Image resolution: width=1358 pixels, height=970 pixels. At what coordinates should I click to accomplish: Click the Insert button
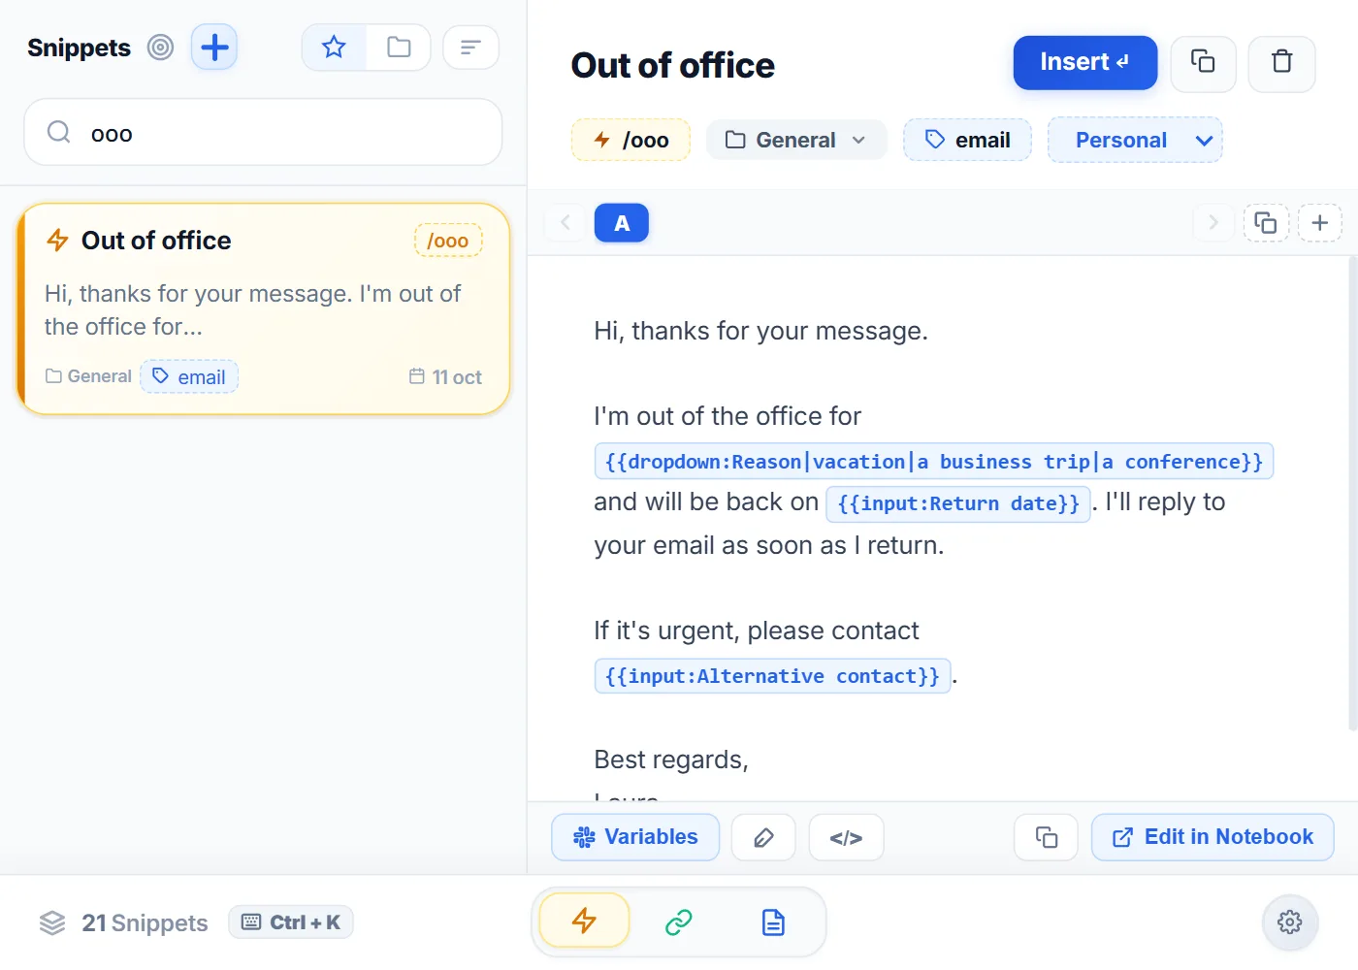1085,63
